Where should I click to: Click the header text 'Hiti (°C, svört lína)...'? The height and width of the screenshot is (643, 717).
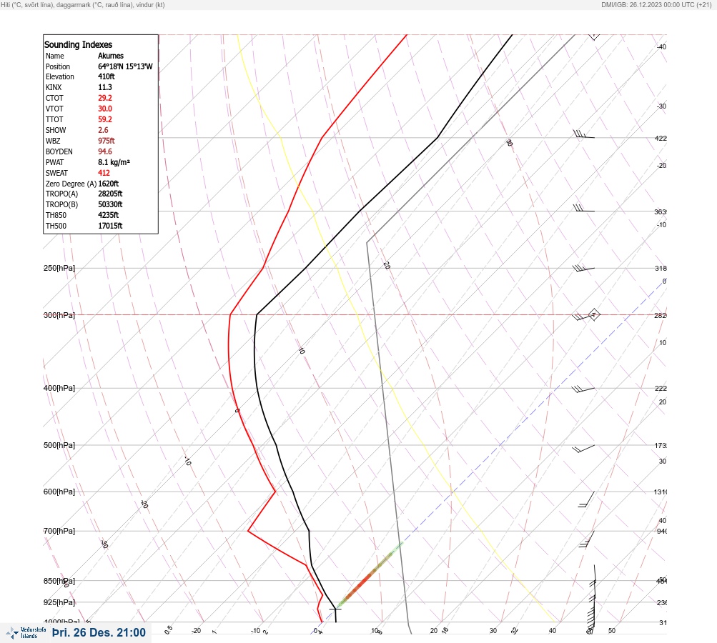(83, 5)
